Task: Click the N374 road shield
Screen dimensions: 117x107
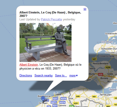Action: 62,102
